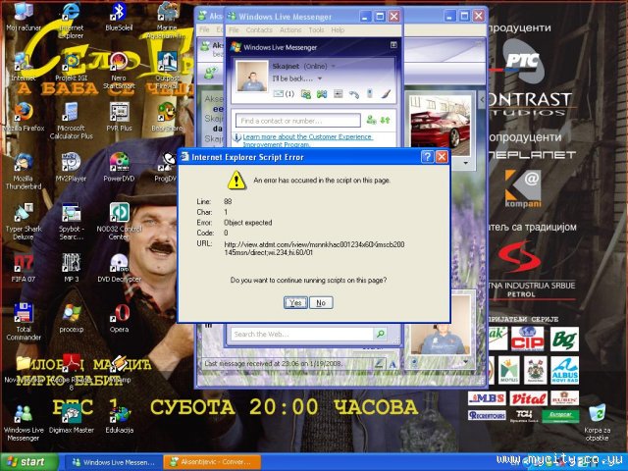Click the mobile phone icon in Messenger toolbar

coord(369,94)
